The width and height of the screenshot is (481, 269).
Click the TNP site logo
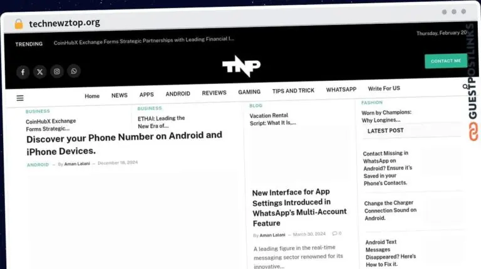(x=241, y=66)
